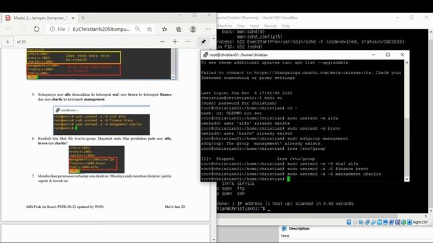
Task: Reload the PDF page
Action: [x=37, y=29]
